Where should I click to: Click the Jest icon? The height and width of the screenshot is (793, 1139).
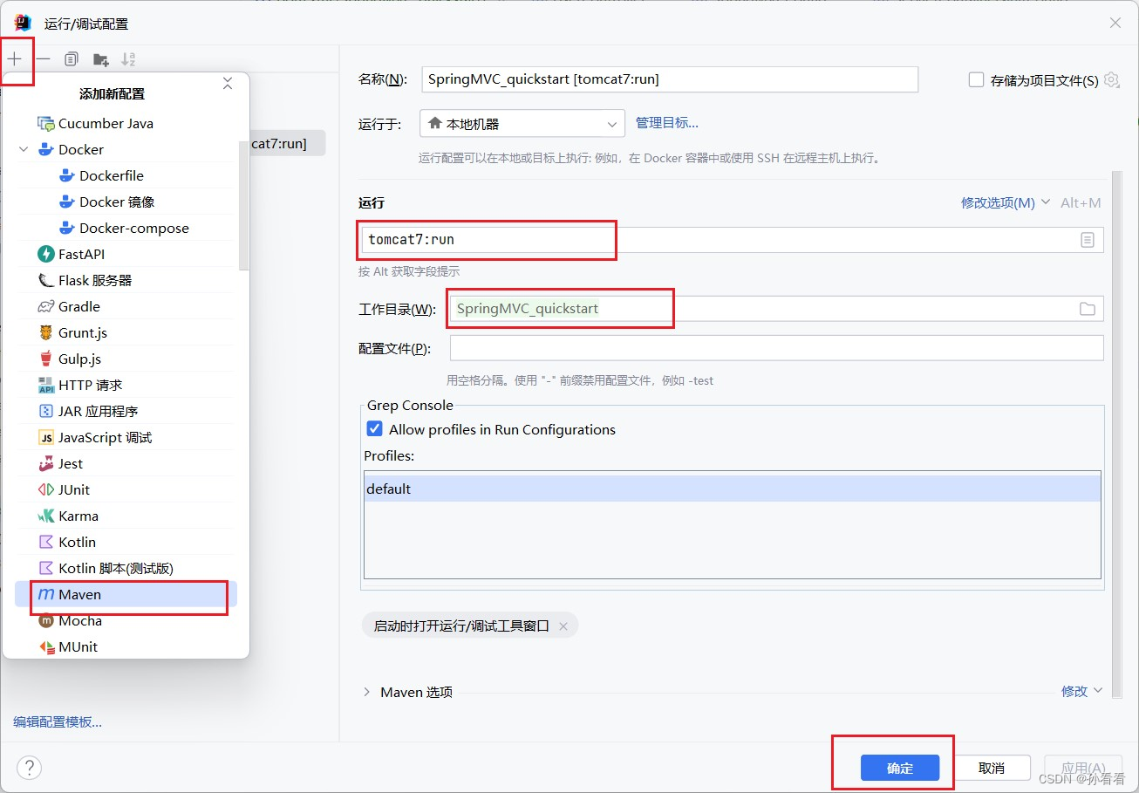[x=46, y=463]
